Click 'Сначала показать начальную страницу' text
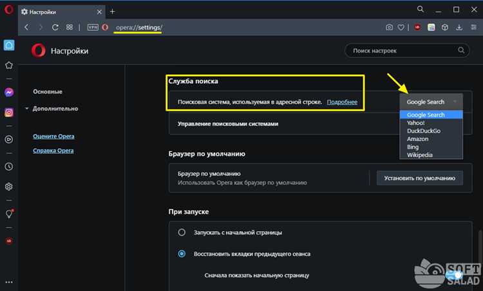This screenshot has width=483, height=291. [256, 276]
